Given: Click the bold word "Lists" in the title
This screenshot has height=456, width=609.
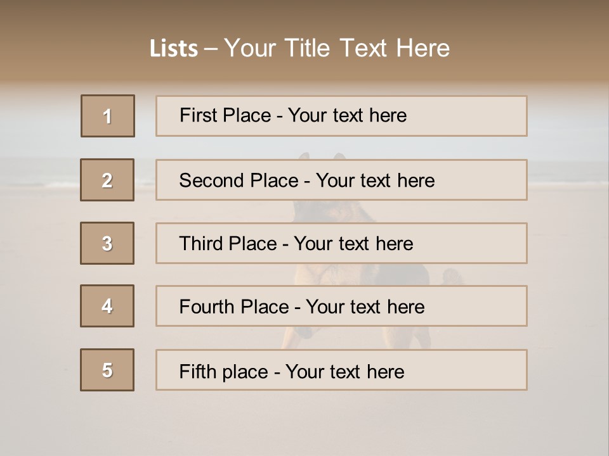Looking at the screenshot, I should (174, 49).
